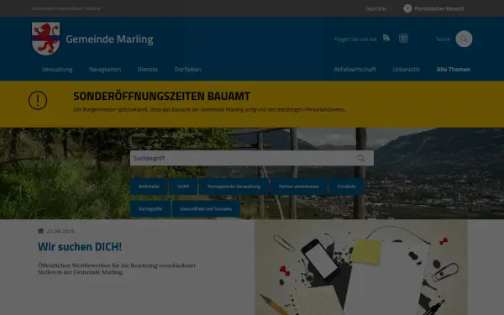Viewport: 504px width, 315px height.
Task: Click the warning exclamation icon in yellow banner
Action: [38, 100]
